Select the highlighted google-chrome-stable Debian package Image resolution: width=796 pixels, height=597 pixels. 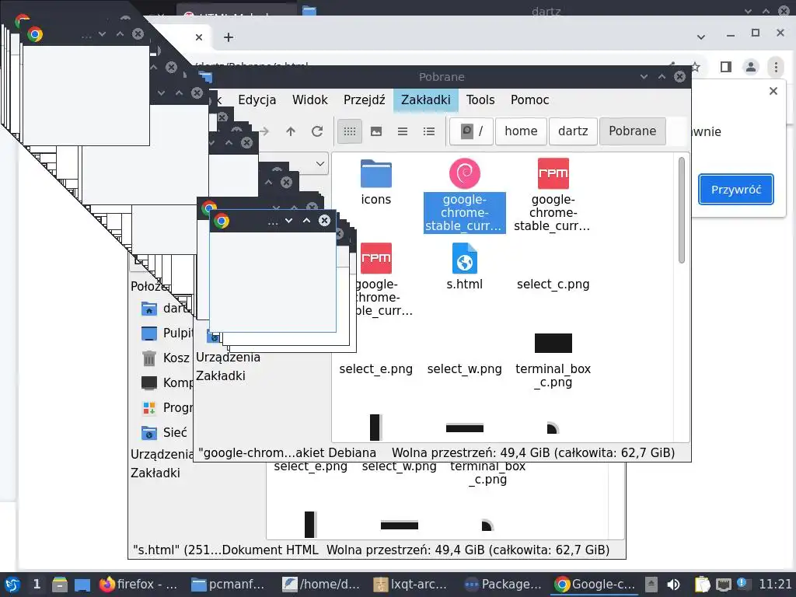tap(465, 195)
